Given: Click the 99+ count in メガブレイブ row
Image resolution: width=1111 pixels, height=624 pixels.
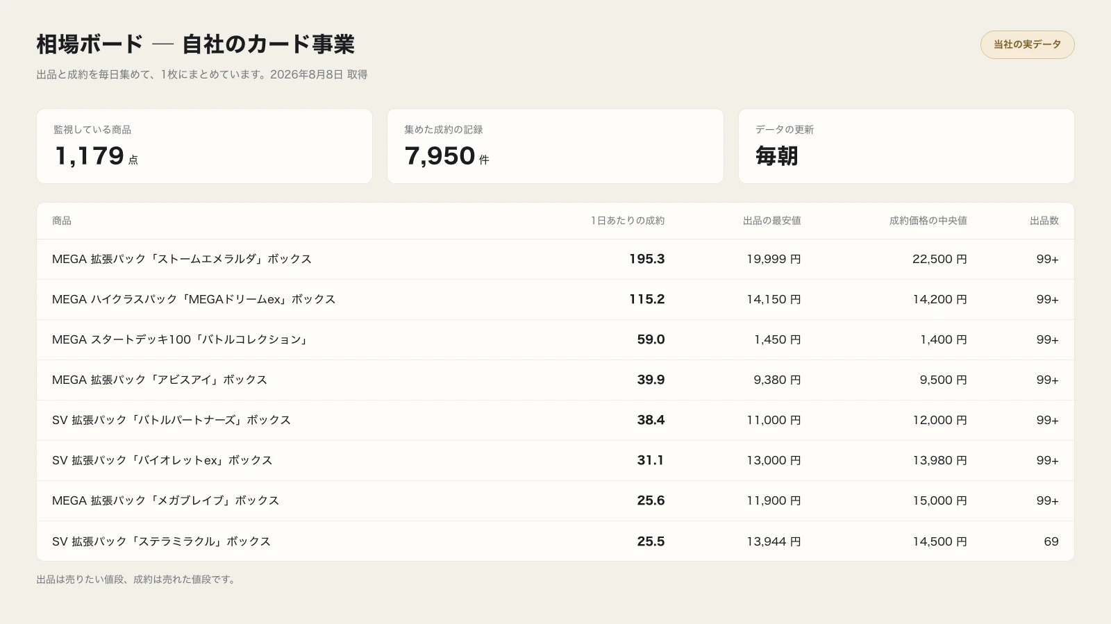Looking at the screenshot, I should click(1047, 500).
